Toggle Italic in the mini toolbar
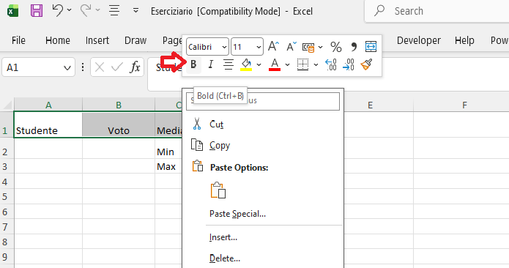This screenshot has width=509, height=268. pos(211,64)
